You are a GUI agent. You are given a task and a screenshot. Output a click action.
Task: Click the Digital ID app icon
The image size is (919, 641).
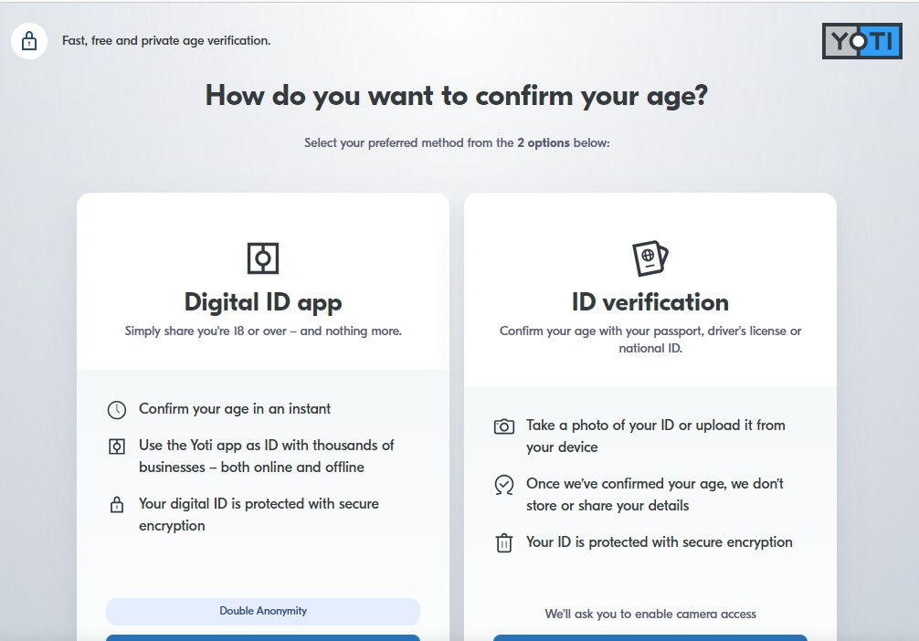point(263,258)
